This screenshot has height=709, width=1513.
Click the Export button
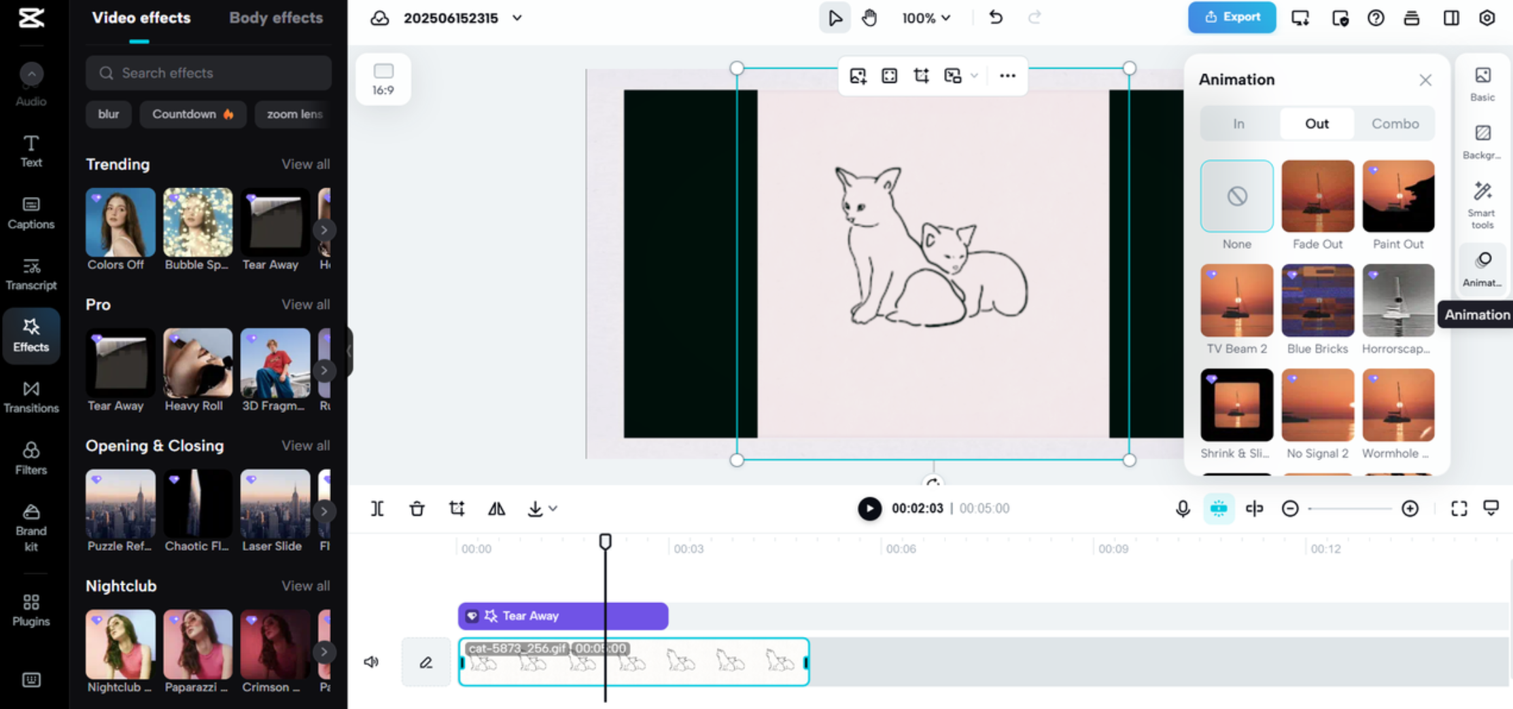(x=1232, y=18)
